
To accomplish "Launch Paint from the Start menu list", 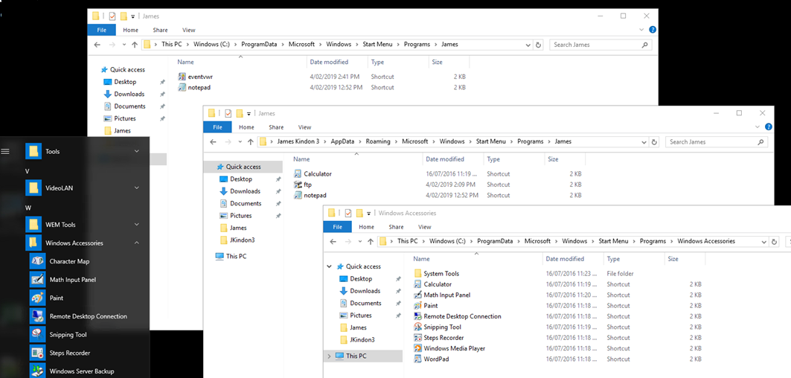I will coord(57,298).
